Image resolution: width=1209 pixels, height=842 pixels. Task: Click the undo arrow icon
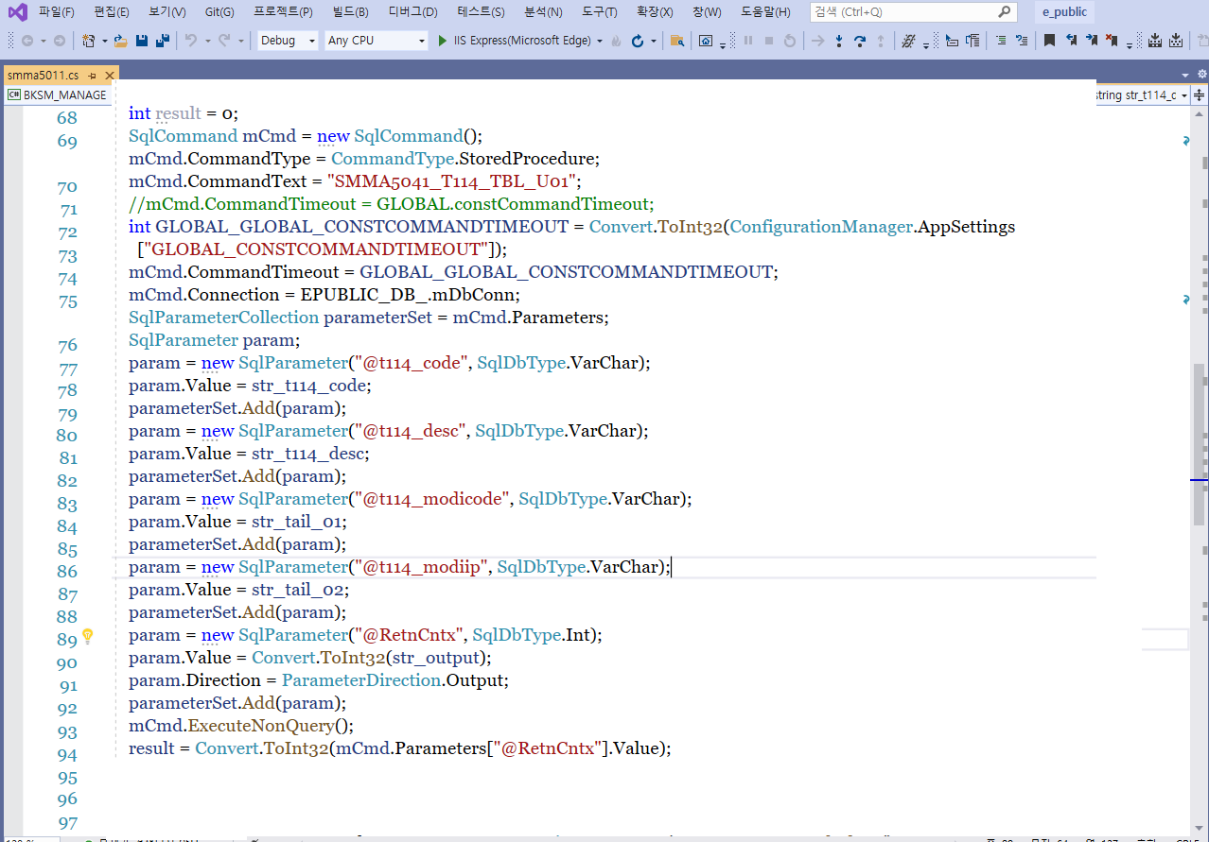pos(191,41)
